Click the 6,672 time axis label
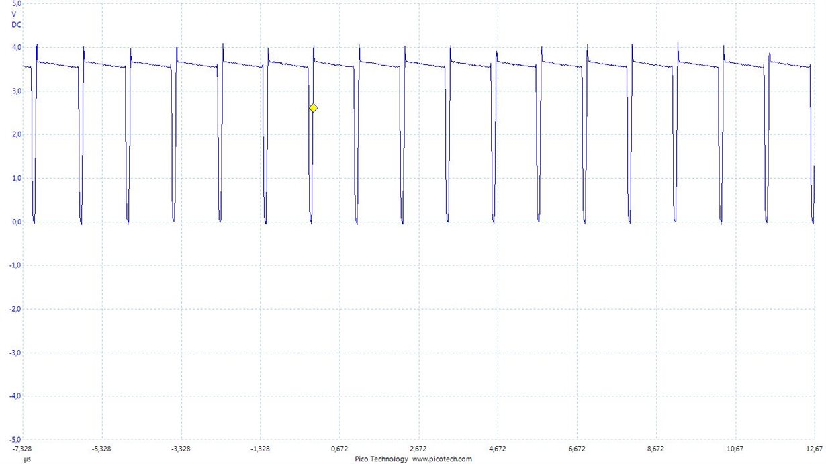The height and width of the screenshot is (464, 826). (577, 449)
